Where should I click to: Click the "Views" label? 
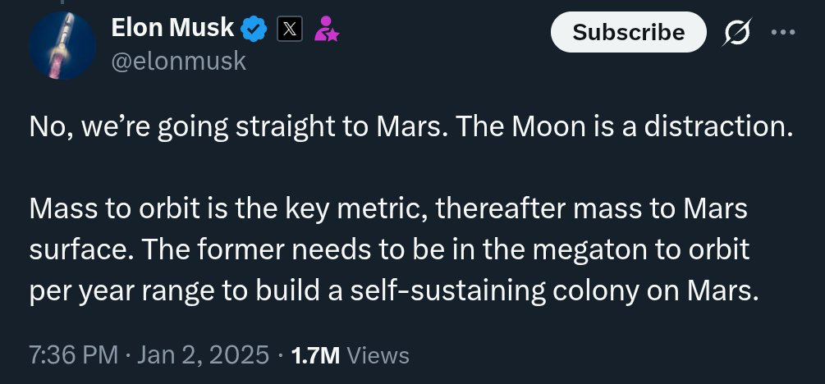point(378,354)
